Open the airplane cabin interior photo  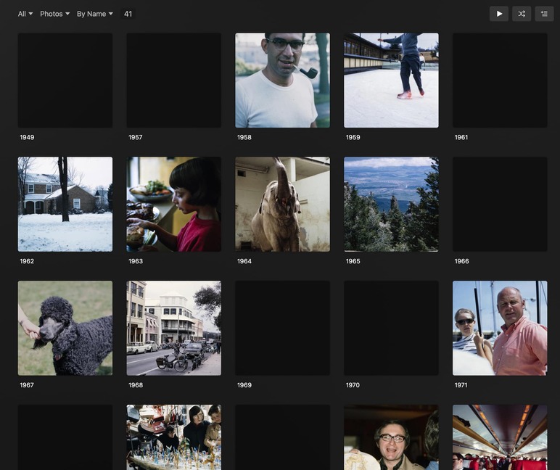500,437
